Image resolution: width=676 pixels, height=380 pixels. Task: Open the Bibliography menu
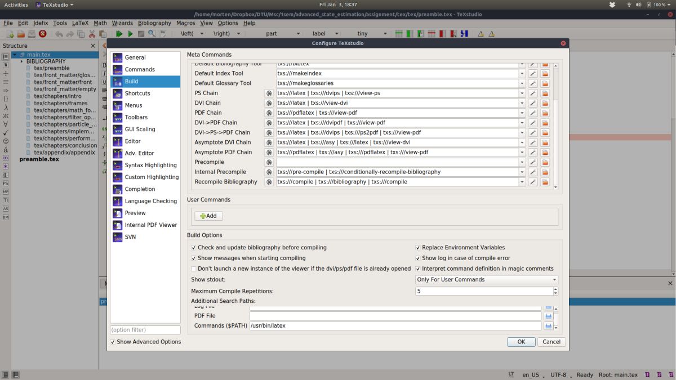154,23
